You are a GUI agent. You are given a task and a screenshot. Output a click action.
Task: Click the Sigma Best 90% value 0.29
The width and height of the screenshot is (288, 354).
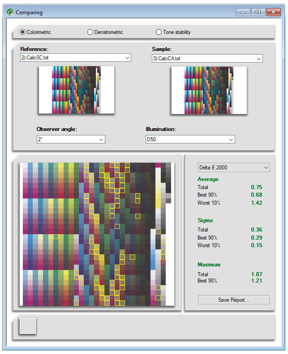(x=257, y=237)
